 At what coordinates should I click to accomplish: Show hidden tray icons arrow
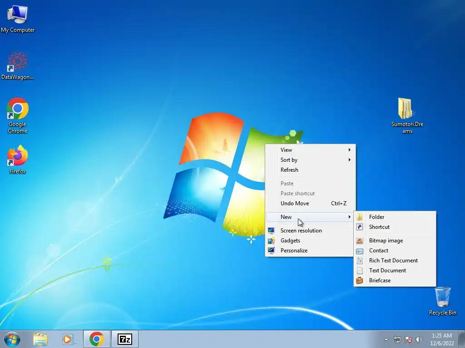pyautogui.click(x=386, y=339)
